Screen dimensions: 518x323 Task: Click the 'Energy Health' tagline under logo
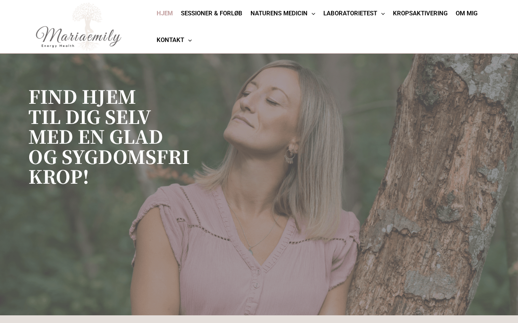pos(58,46)
